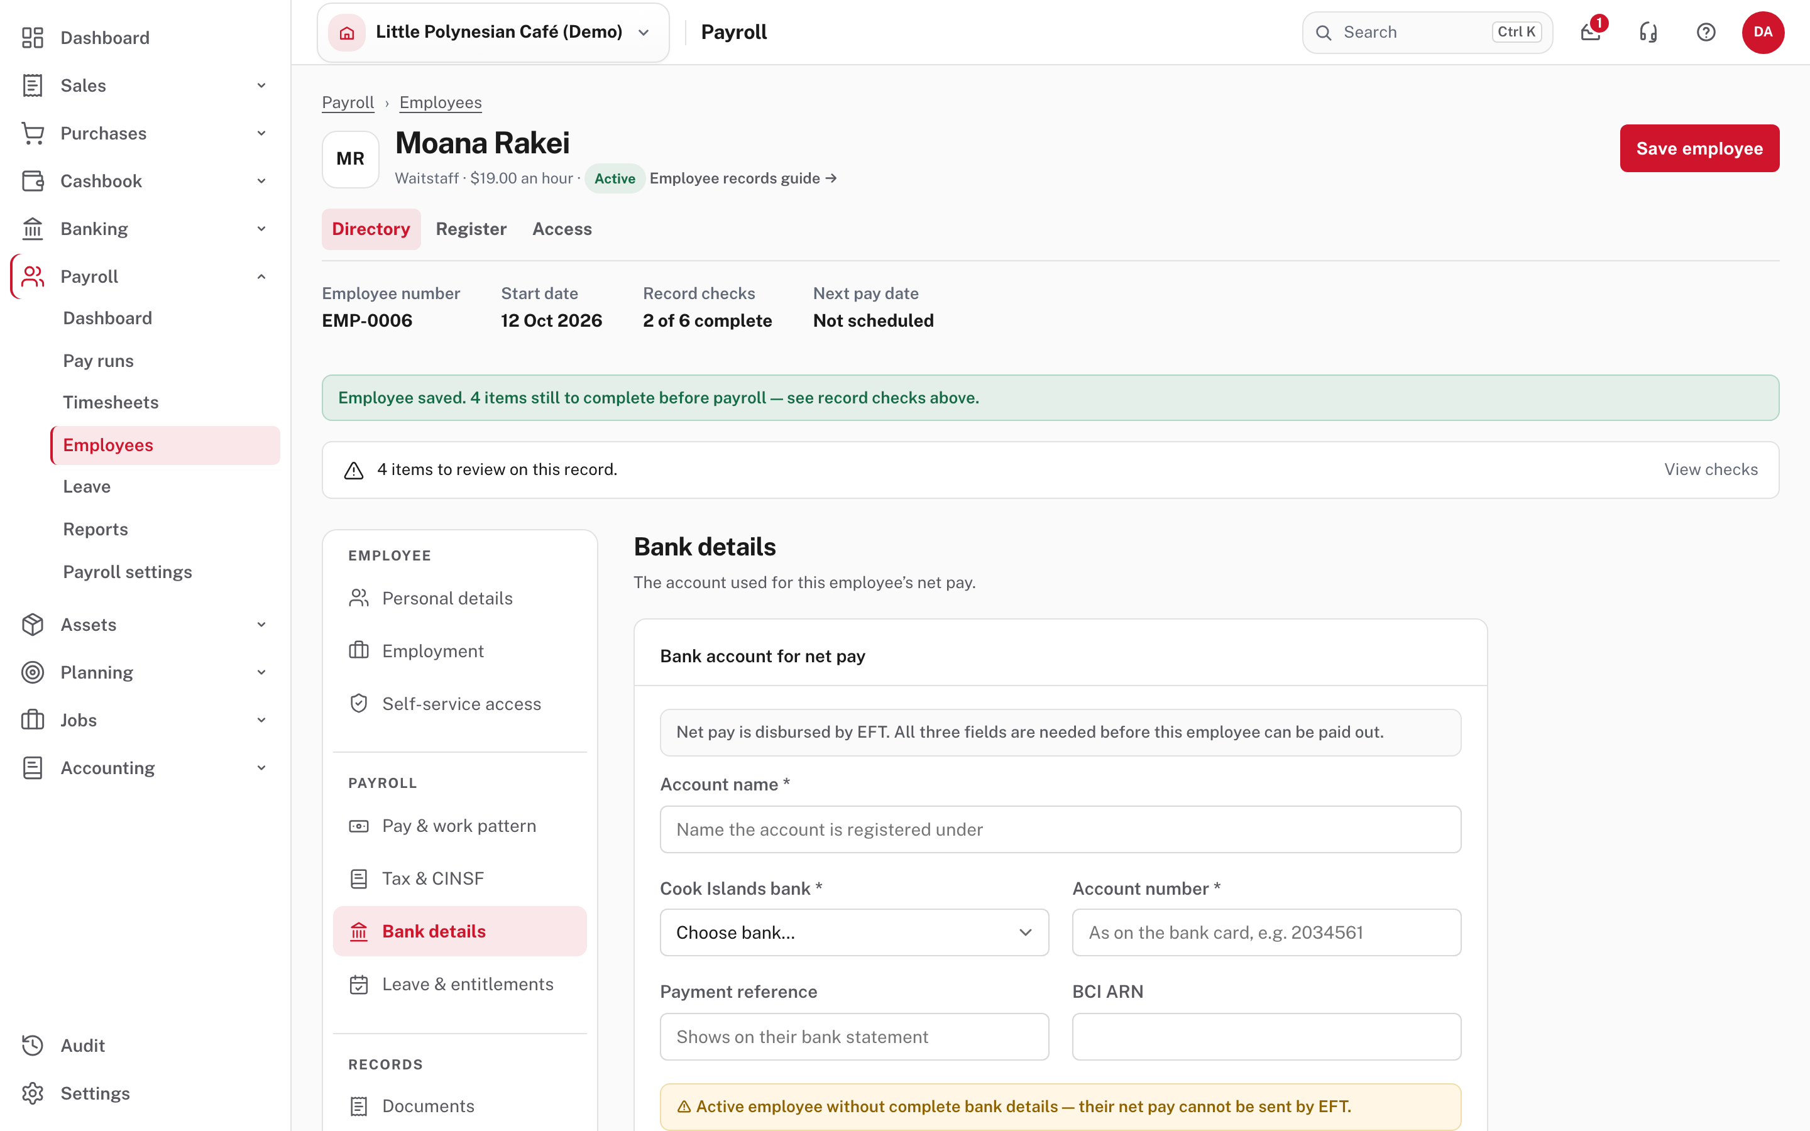The height and width of the screenshot is (1131, 1810).
Task: Go to Employees breadcrumb link
Action: tap(441, 102)
